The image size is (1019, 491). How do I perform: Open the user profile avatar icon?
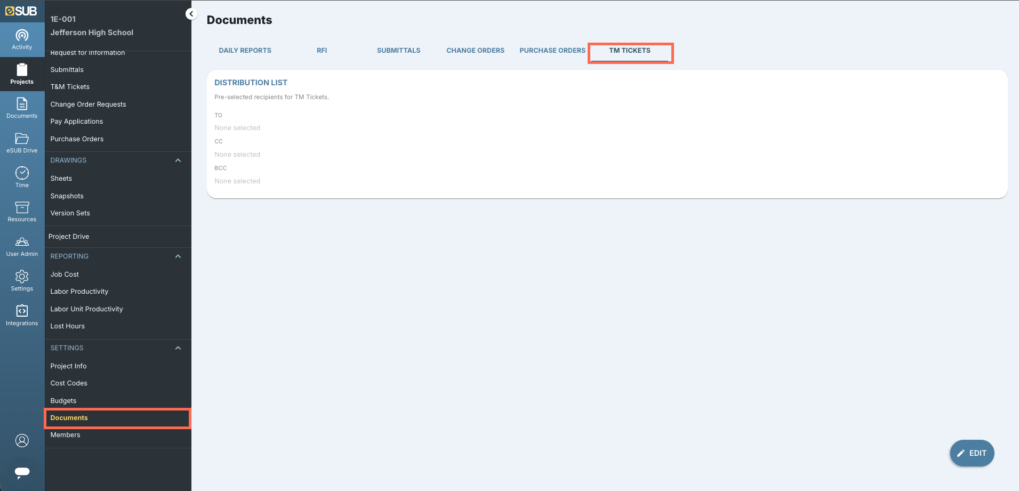pyautogui.click(x=22, y=440)
